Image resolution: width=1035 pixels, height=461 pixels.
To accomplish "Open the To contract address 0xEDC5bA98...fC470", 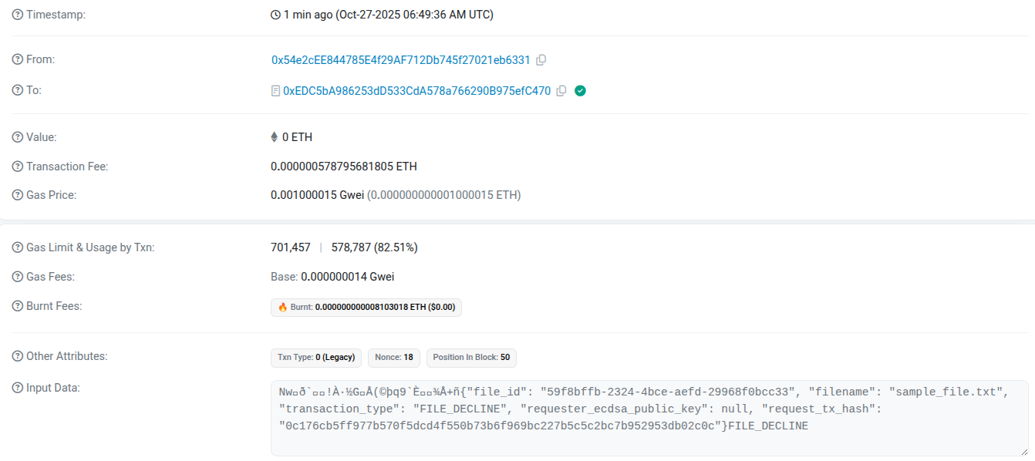I will [x=416, y=90].
